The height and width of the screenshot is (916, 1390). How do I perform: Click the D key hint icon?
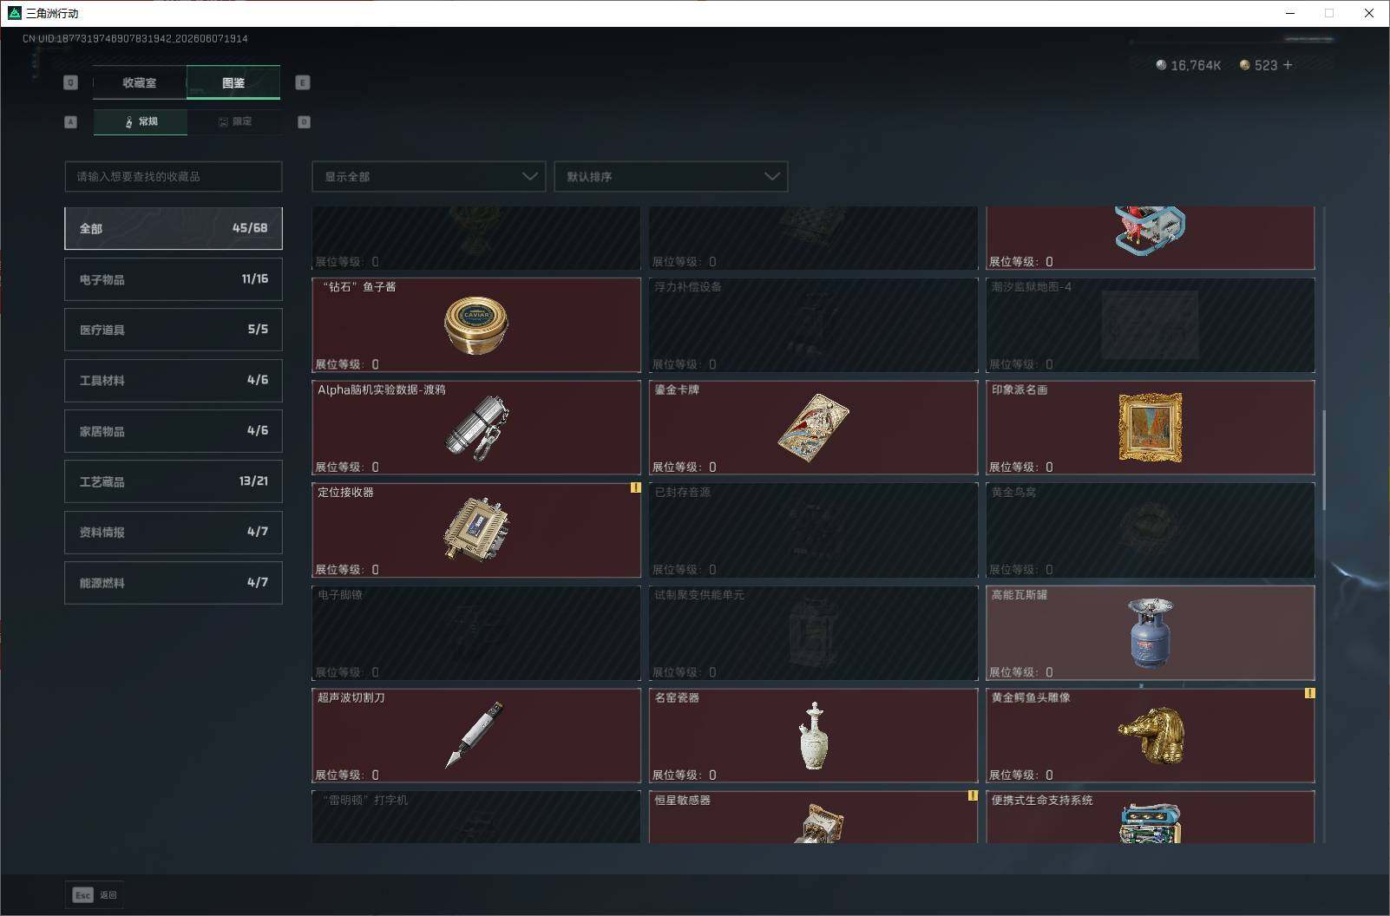(304, 122)
